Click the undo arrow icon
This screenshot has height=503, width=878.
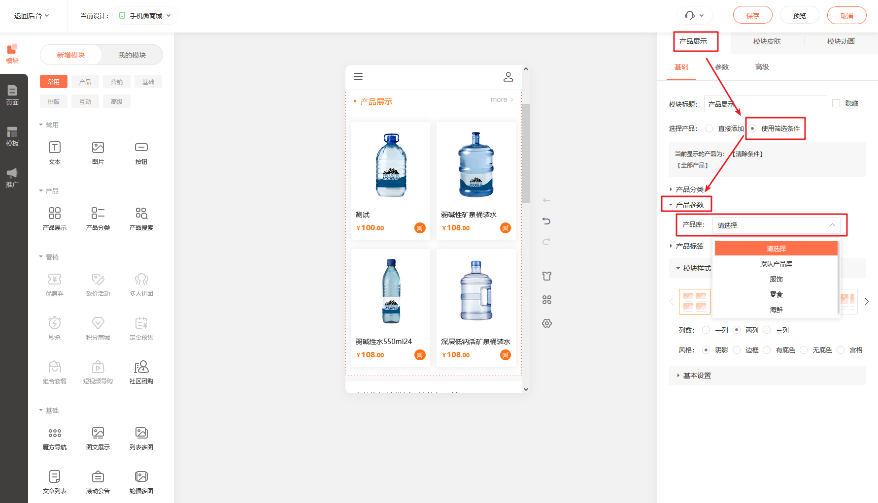pyautogui.click(x=546, y=221)
